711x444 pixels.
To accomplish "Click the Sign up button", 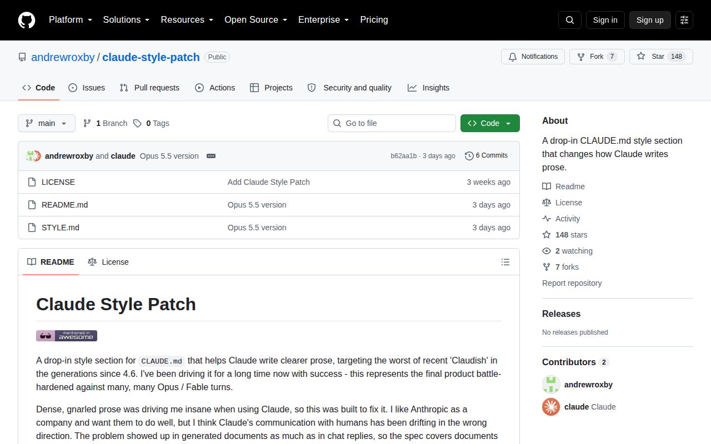I will click(x=650, y=20).
